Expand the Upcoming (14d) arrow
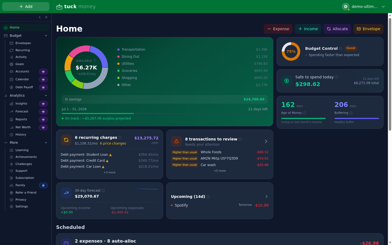 (x=267, y=197)
